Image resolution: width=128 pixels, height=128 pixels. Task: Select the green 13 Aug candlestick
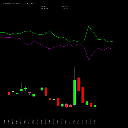click(x=25, y=89)
